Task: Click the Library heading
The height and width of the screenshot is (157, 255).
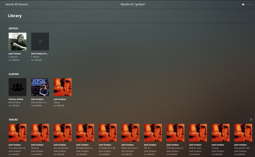Action: pyautogui.click(x=15, y=16)
